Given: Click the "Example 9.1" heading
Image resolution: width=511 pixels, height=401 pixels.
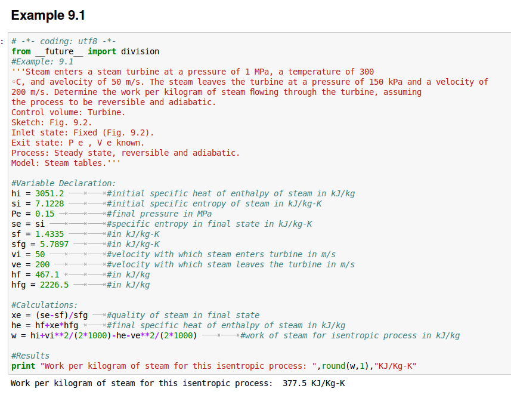Looking at the screenshot, I should (48, 16).
